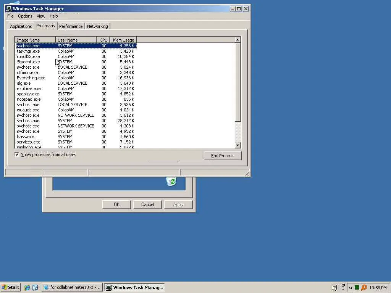Expand hidden tray icons chevron
Viewport: 391px width, 293px height.
[351, 288]
